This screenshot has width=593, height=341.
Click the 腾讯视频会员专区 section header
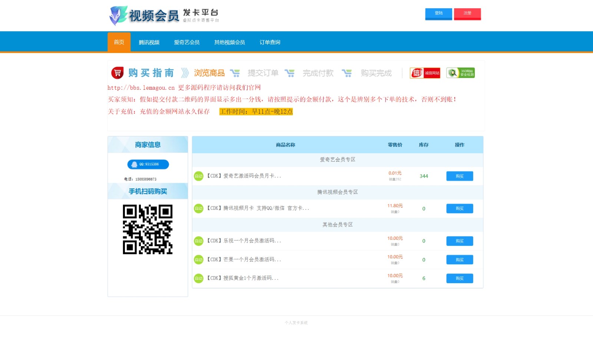tap(338, 192)
